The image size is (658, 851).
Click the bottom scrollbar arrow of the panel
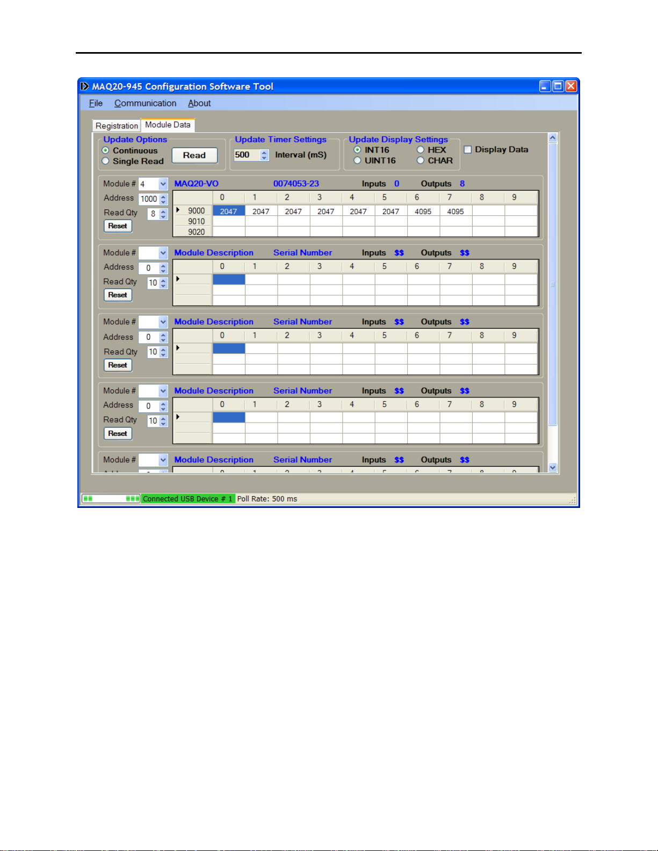(x=553, y=468)
